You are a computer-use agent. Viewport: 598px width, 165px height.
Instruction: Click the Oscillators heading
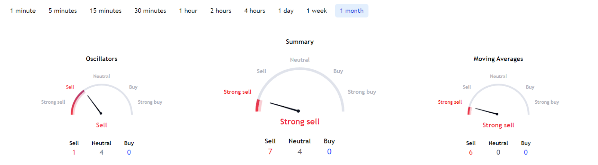tap(102, 59)
